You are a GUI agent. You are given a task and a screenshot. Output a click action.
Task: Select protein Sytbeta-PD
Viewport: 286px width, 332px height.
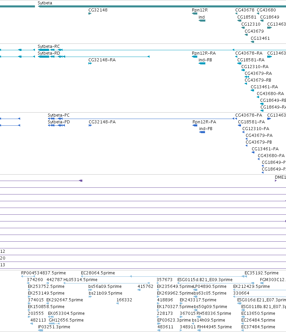coord(59,122)
